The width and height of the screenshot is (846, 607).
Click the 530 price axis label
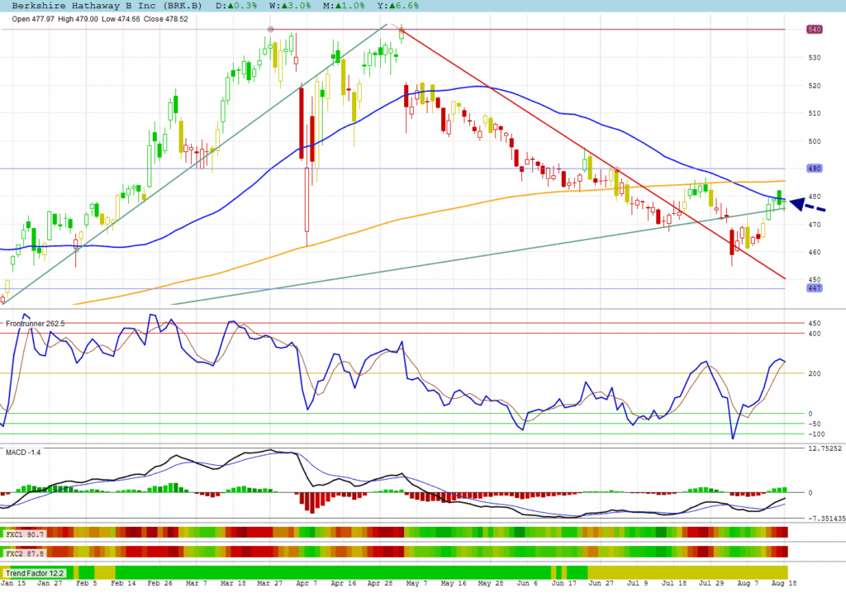coord(814,57)
